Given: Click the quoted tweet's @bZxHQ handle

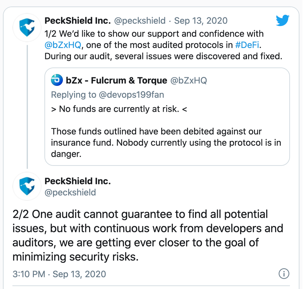Looking at the screenshot, I should (189, 80).
